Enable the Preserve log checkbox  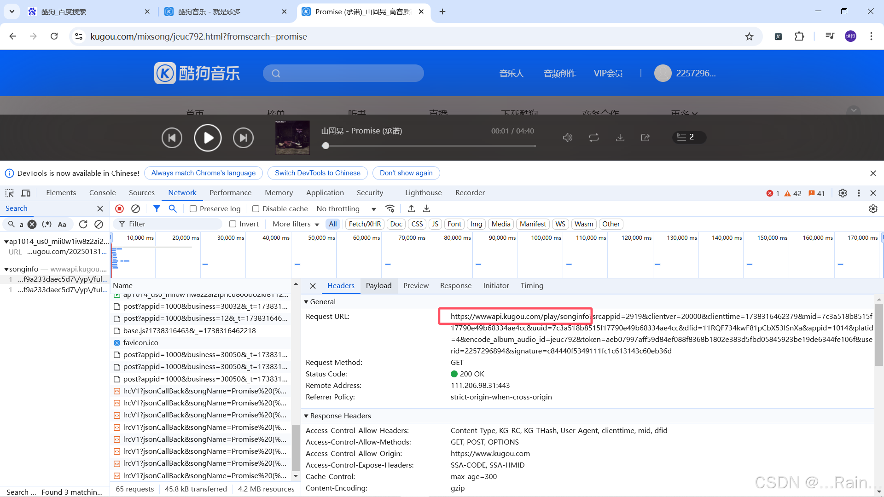[193, 209]
